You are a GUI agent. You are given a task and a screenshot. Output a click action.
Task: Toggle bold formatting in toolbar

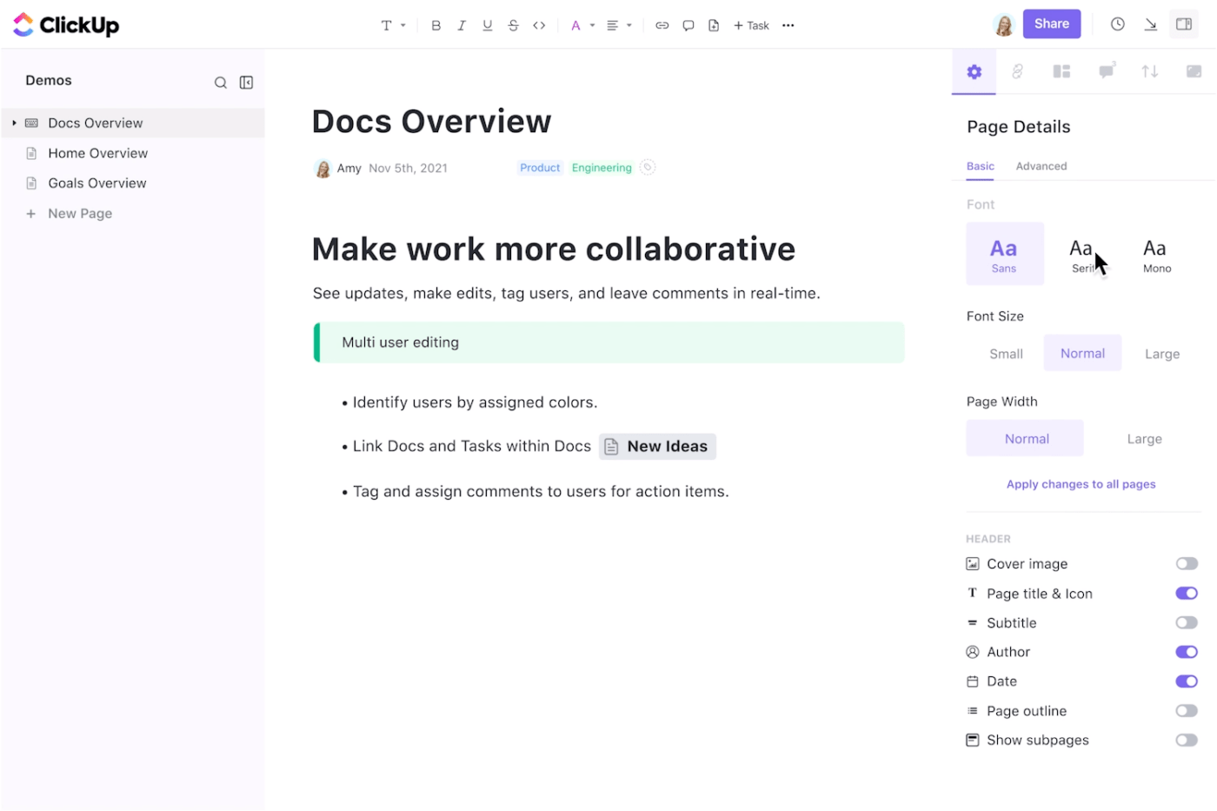436,25
